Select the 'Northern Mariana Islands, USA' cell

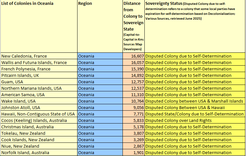click(x=39, y=88)
